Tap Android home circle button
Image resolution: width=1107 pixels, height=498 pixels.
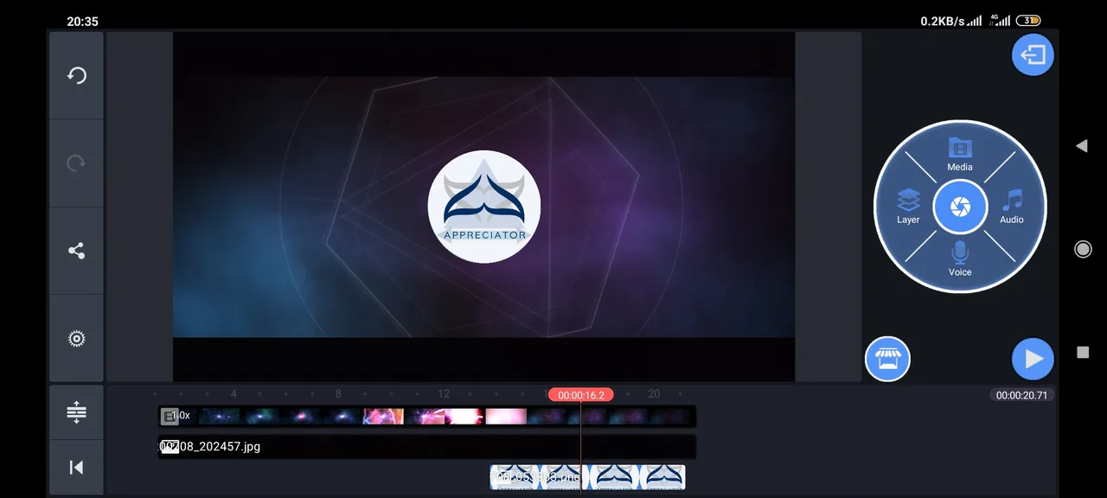point(1083,249)
